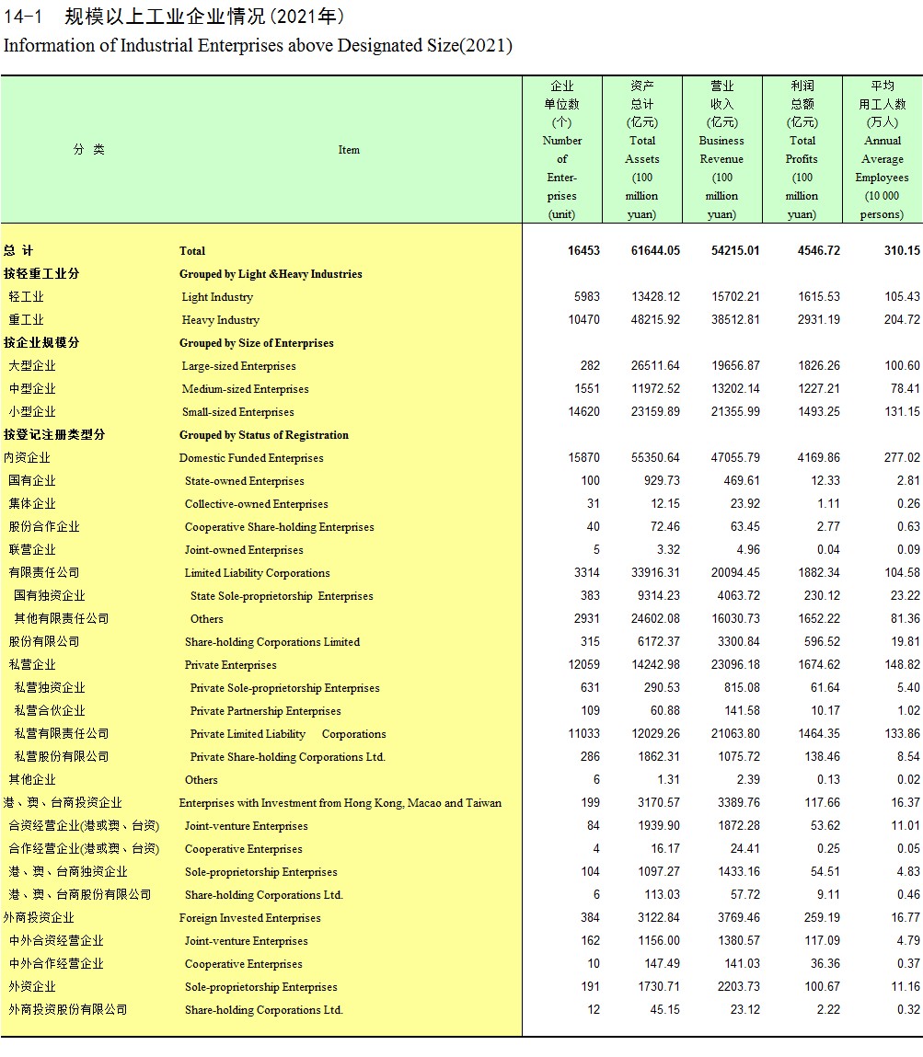Click the domestic funded assets value "55350.64"
Screen dimensions: 923x1057
tap(655, 457)
